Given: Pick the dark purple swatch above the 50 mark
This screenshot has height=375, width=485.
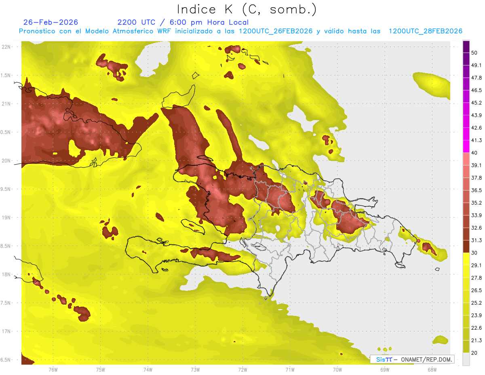Looking at the screenshot, I should (466, 47).
